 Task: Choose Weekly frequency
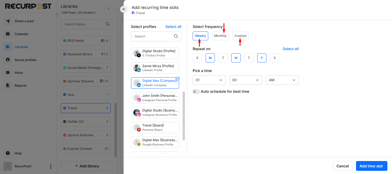200,36
